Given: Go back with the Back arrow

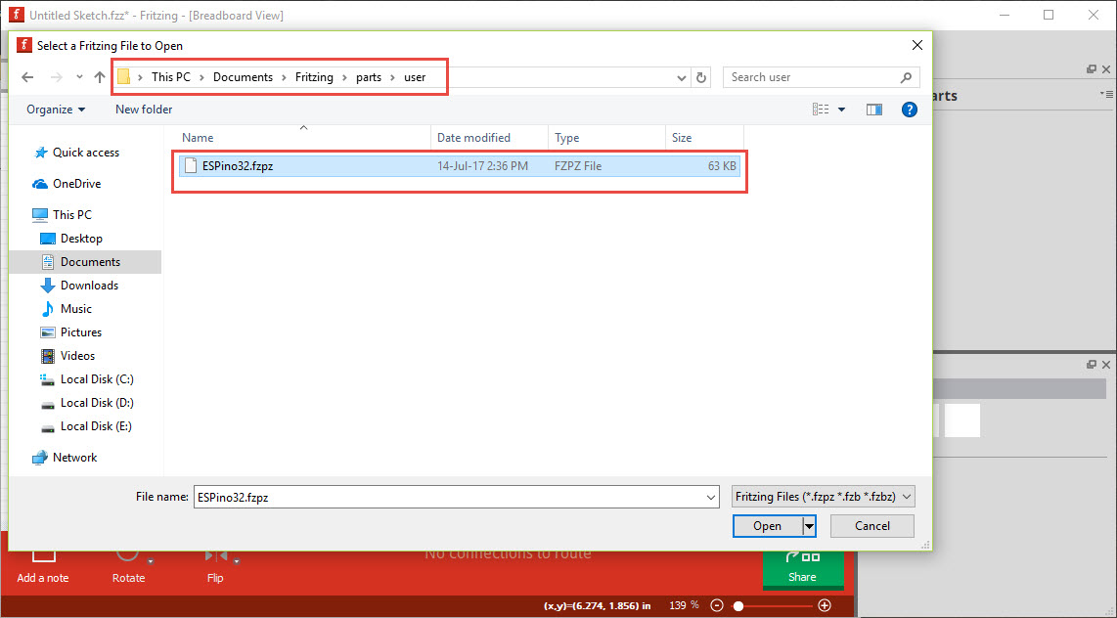Looking at the screenshot, I should (x=27, y=77).
